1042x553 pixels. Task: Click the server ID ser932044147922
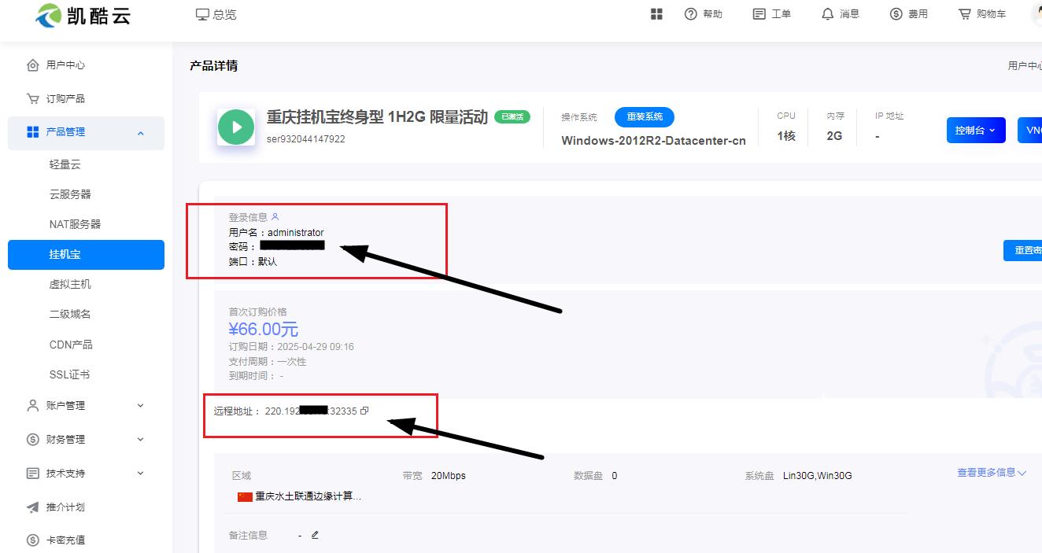[x=306, y=139]
